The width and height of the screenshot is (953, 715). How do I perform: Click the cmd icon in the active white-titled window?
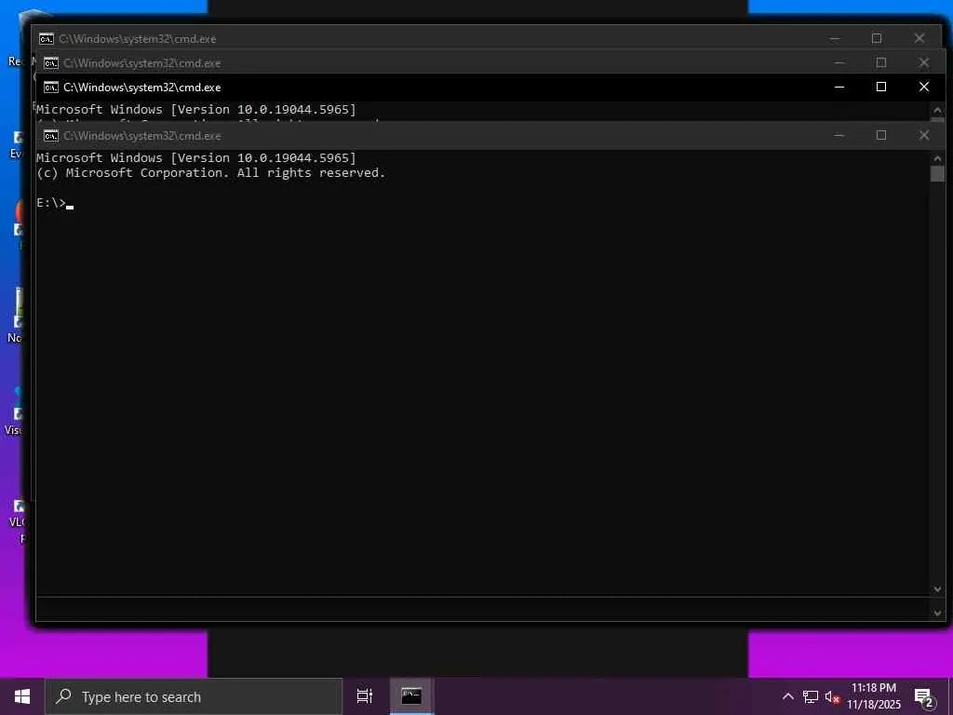pyautogui.click(x=51, y=87)
